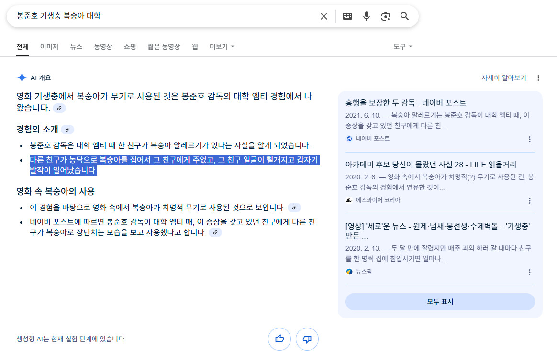This screenshot has width=557, height=351.
Task: Switch to the 짧은 동영상 tab
Action: [164, 47]
